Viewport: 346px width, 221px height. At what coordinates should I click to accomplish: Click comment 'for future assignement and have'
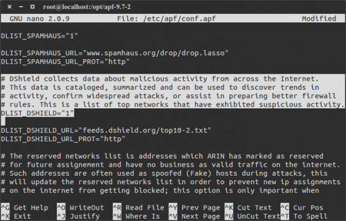click(x=171, y=165)
